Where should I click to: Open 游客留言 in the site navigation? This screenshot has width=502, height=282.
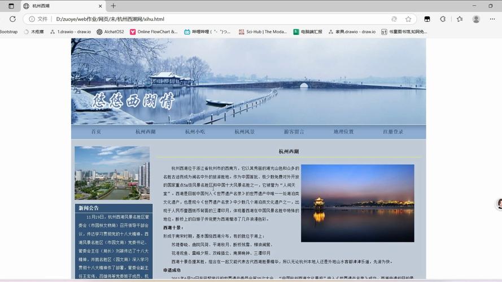(294, 131)
